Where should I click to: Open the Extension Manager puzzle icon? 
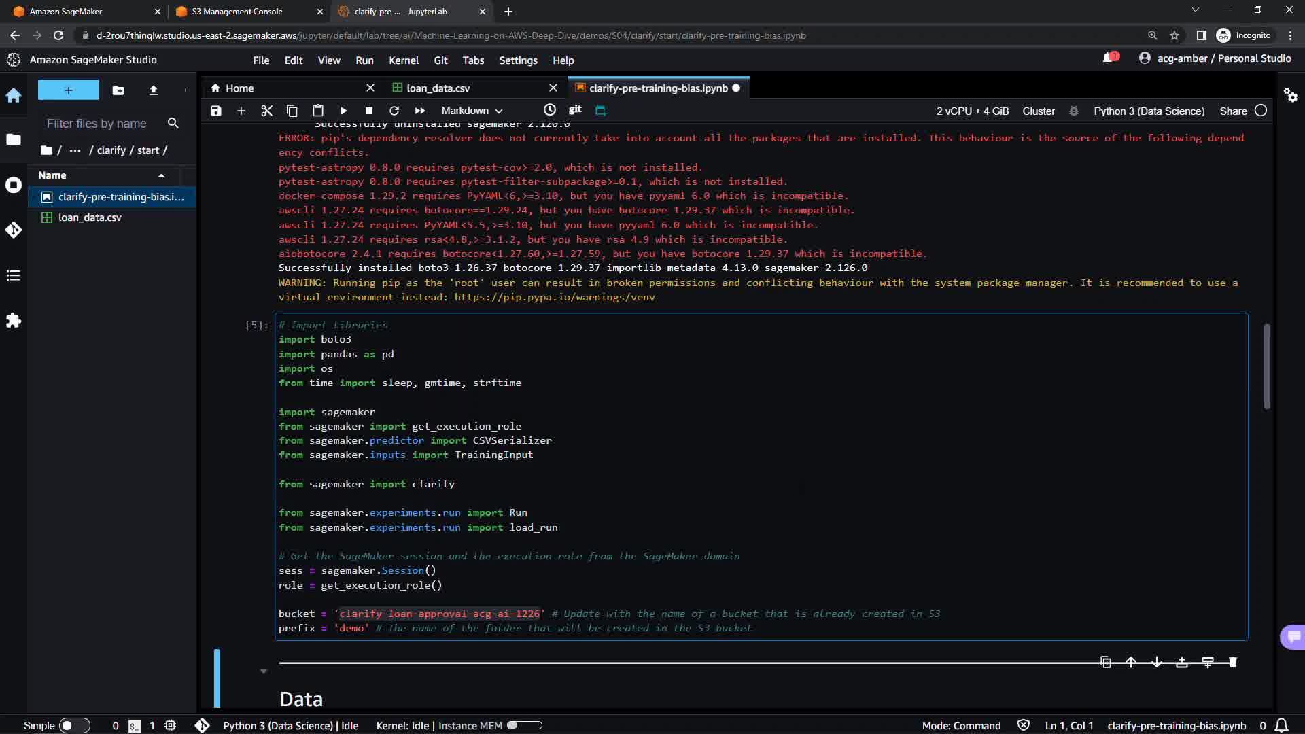14,320
